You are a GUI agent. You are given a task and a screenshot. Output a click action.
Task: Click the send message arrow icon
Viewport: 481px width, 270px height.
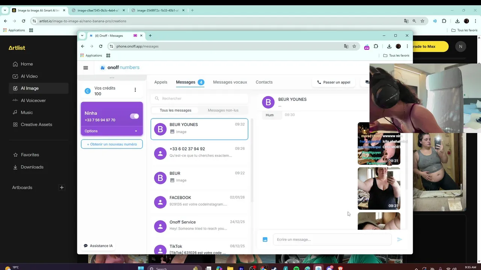click(x=399, y=239)
